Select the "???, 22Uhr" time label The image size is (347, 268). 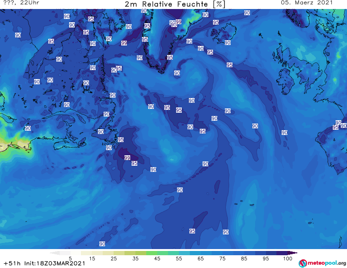coord(21,3)
